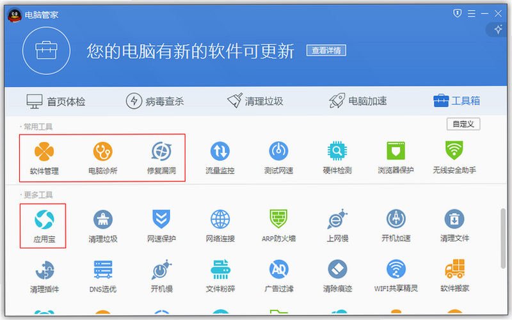512x320 pixels.
Task: Click the star skin icon below close button
Action: [x=498, y=29]
